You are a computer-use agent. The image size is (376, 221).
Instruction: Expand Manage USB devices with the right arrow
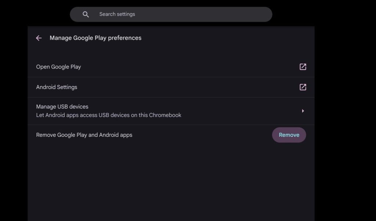303,111
